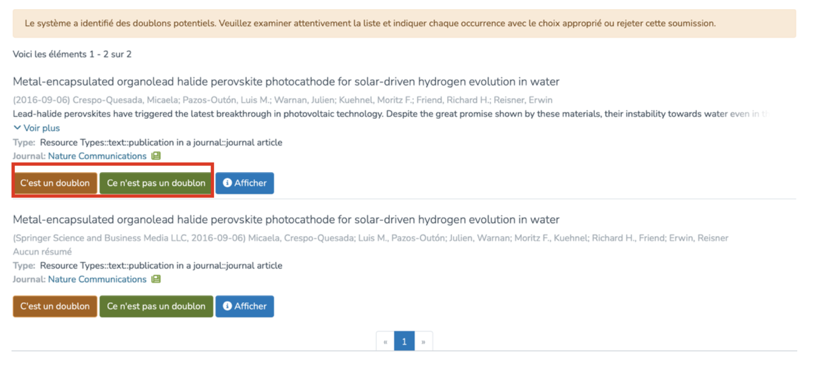Open the second Nature Communications journal link

point(97,279)
